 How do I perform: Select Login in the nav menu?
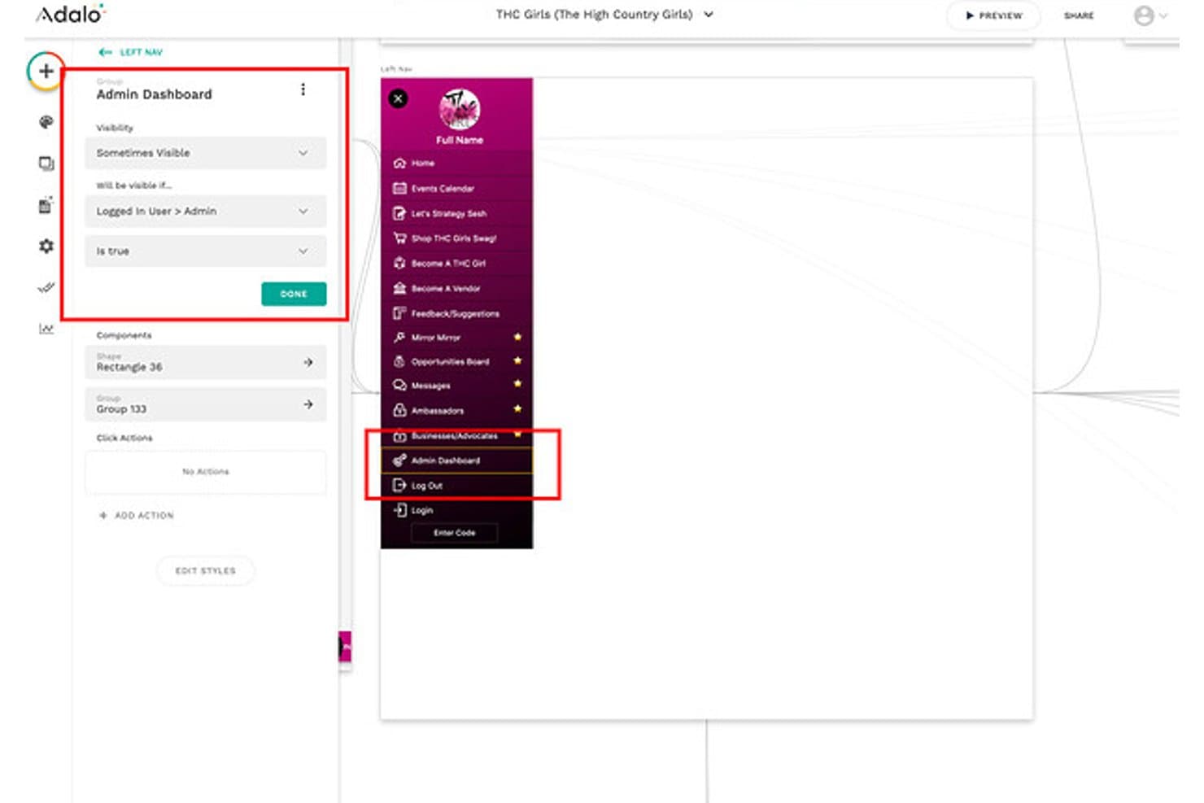point(456,511)
